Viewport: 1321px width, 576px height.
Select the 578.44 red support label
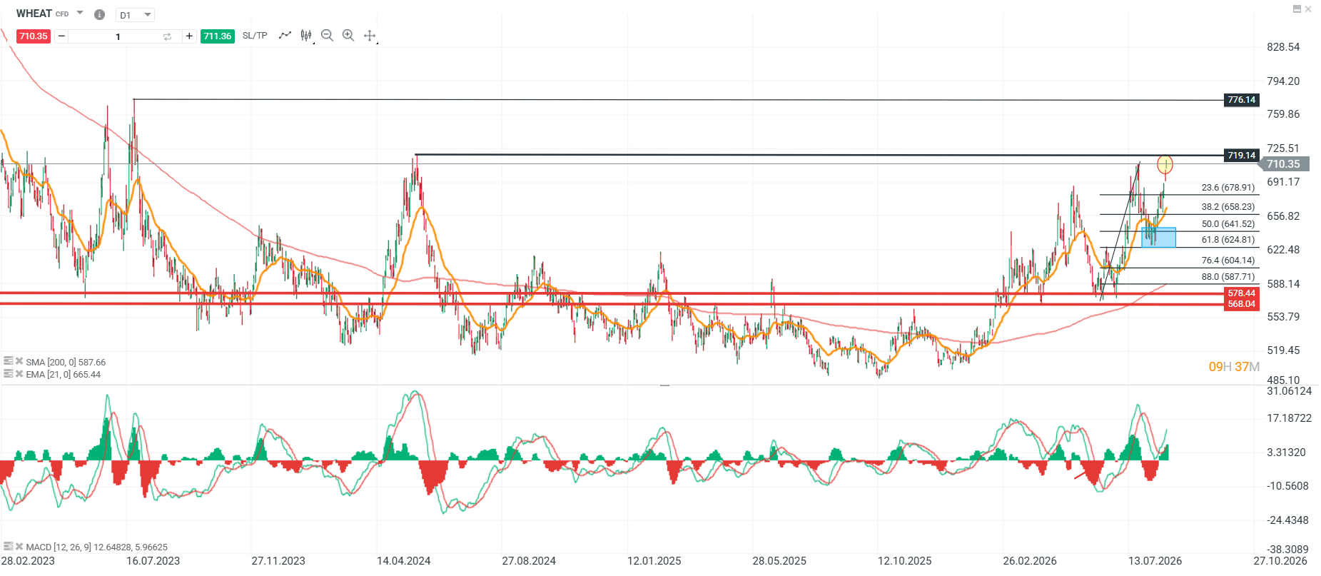click(1242, 293)
